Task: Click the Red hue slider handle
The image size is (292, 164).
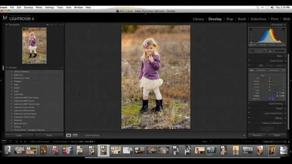Action: pos(269,78)
